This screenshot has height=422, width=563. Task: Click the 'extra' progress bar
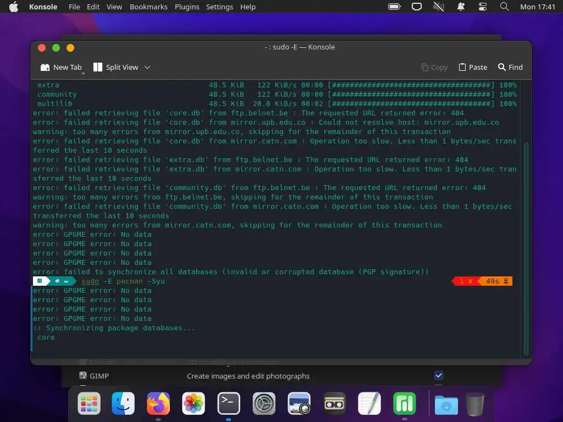[411, 85]
